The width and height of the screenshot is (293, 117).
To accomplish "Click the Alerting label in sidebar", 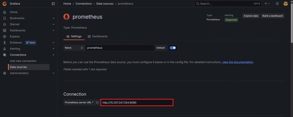I will (x=15, y=49).
